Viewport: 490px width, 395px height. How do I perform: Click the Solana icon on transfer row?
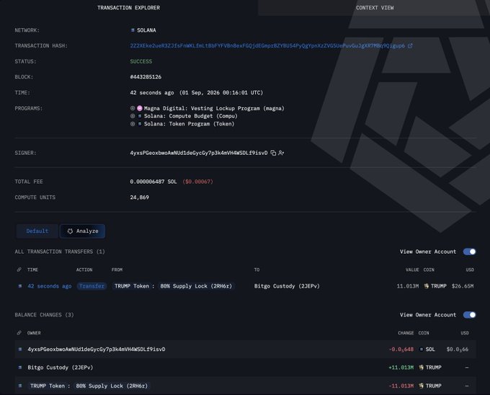(x=20, y=286)
